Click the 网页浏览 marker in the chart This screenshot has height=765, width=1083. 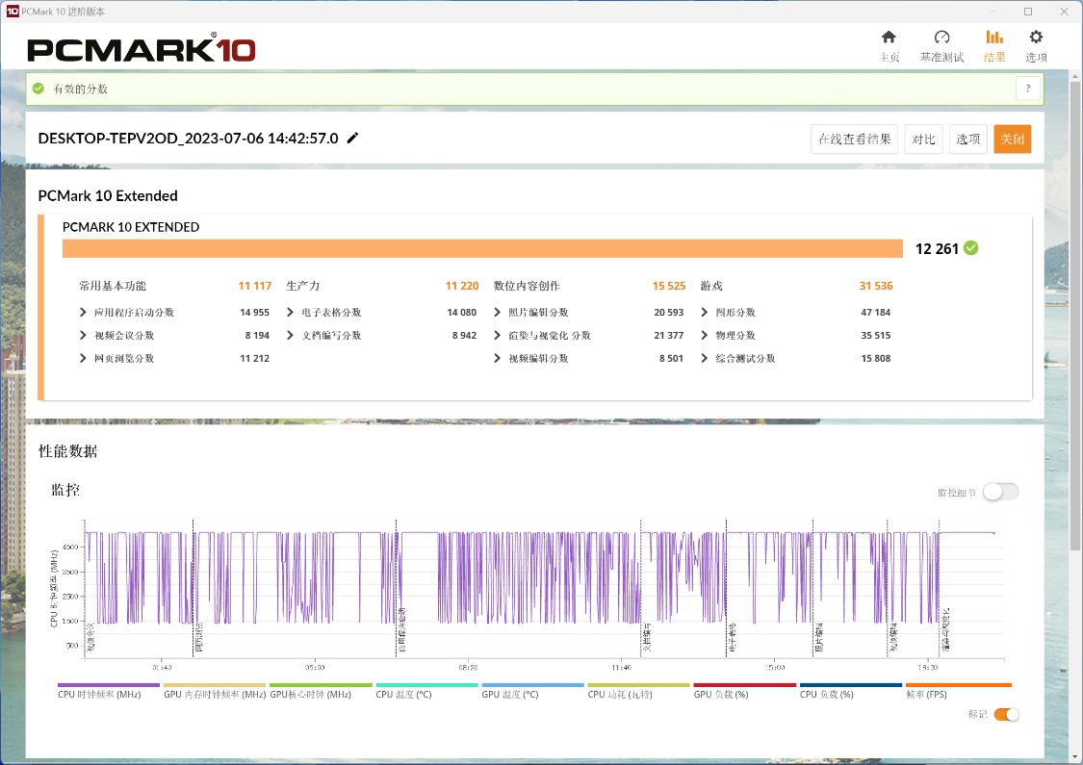click(199, 638)
